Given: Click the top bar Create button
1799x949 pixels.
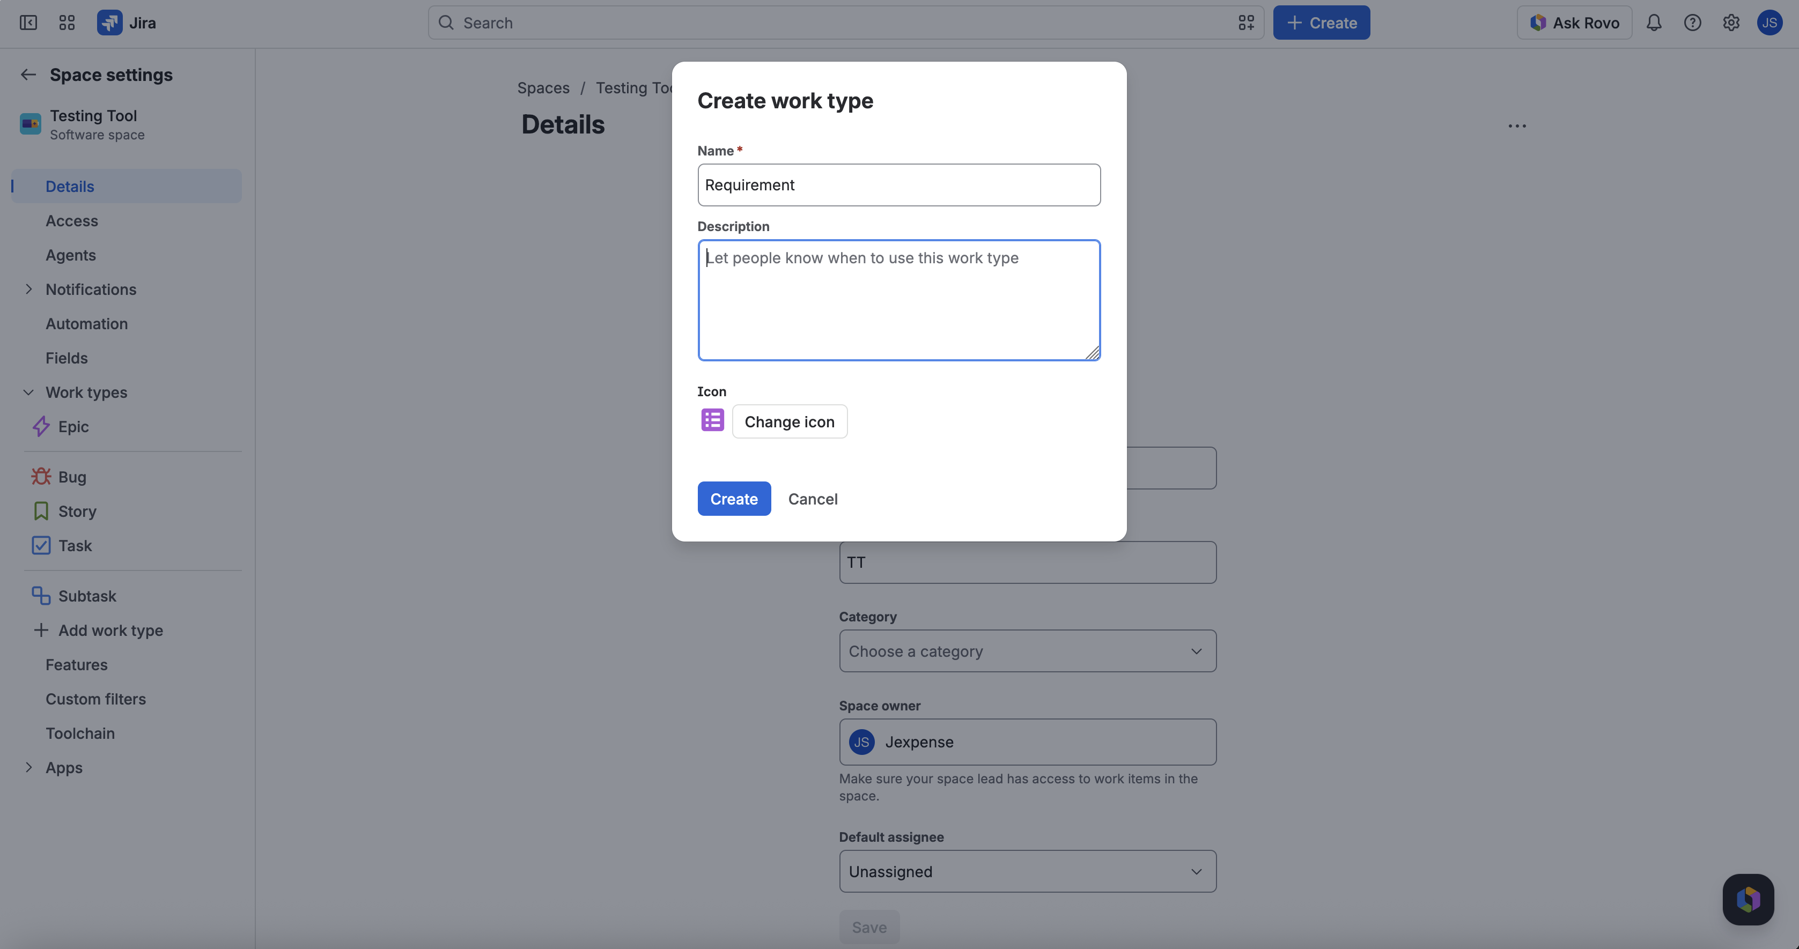Looking at the screenshot, I should tap(1321, 23).
